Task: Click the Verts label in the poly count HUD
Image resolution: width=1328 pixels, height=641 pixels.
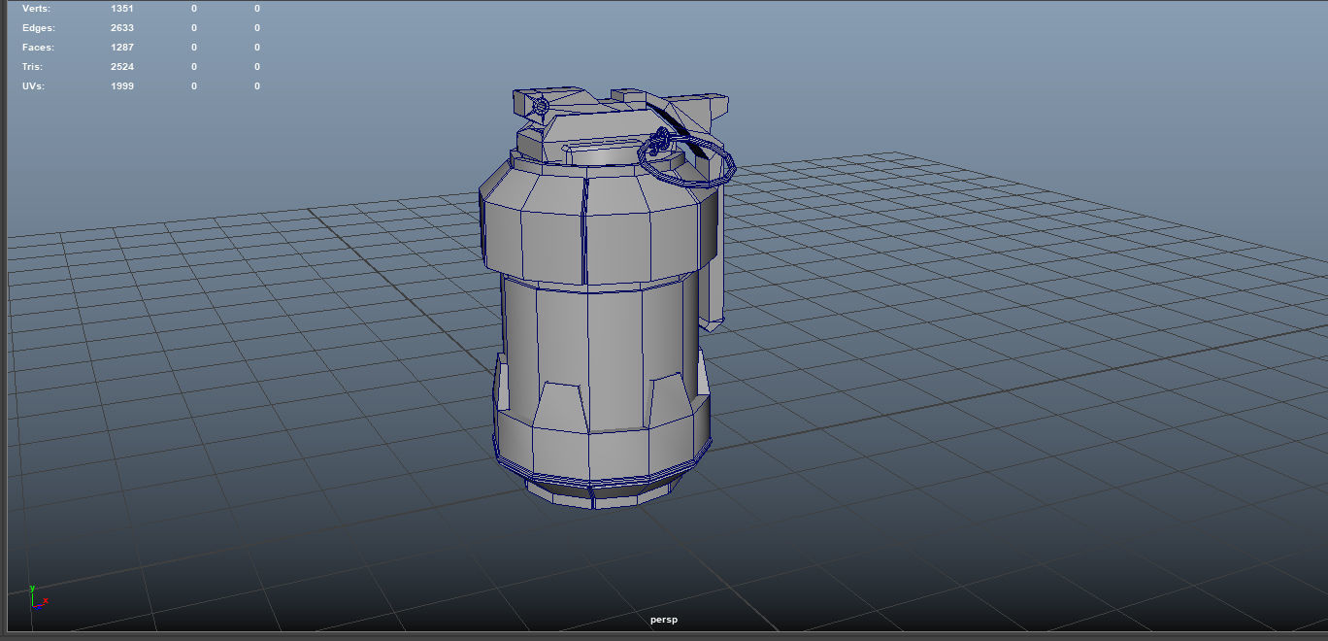Action: (x=36, y=9)
